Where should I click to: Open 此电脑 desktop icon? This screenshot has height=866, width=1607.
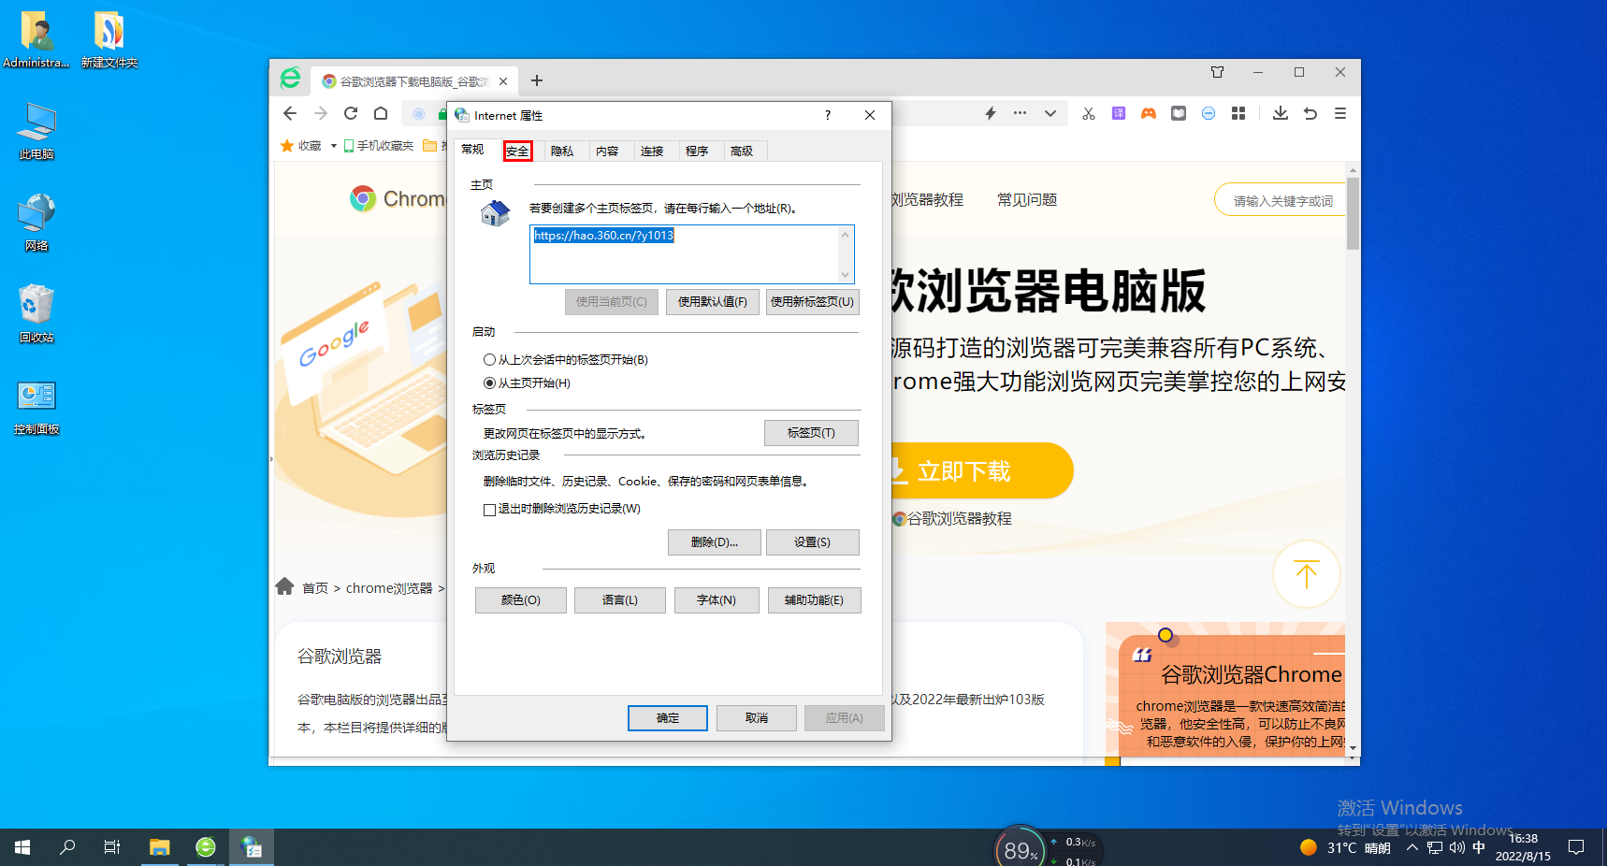point(36,132)
